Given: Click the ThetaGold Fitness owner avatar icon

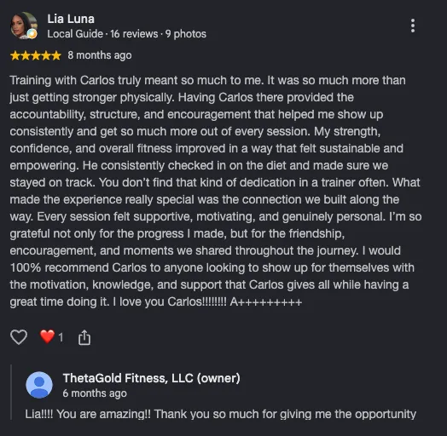Looking at the screenshot, I should [x=39, y=385].
